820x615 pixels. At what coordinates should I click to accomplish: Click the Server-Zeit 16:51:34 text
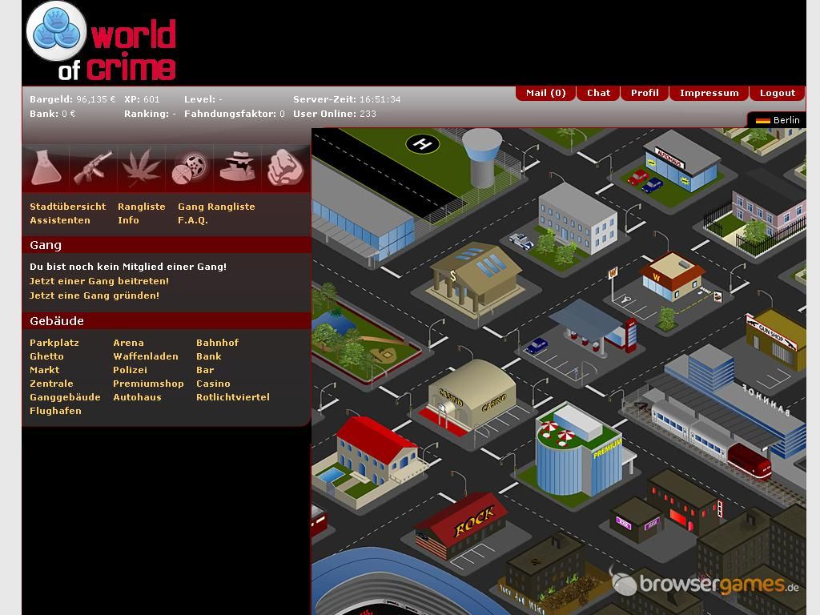[347, 98]
